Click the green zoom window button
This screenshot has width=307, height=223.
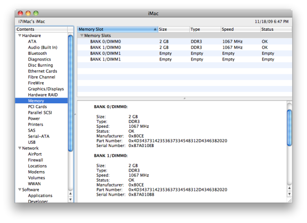(35, 13)
